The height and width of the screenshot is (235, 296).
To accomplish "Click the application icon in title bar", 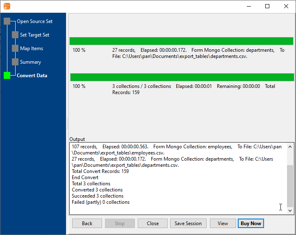I will coord(7,6).
